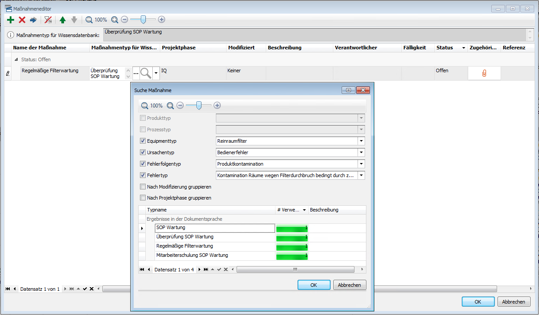
Task: Enable Nach Modifizierung gruppieren checkbox
Action: coord(143,187)
